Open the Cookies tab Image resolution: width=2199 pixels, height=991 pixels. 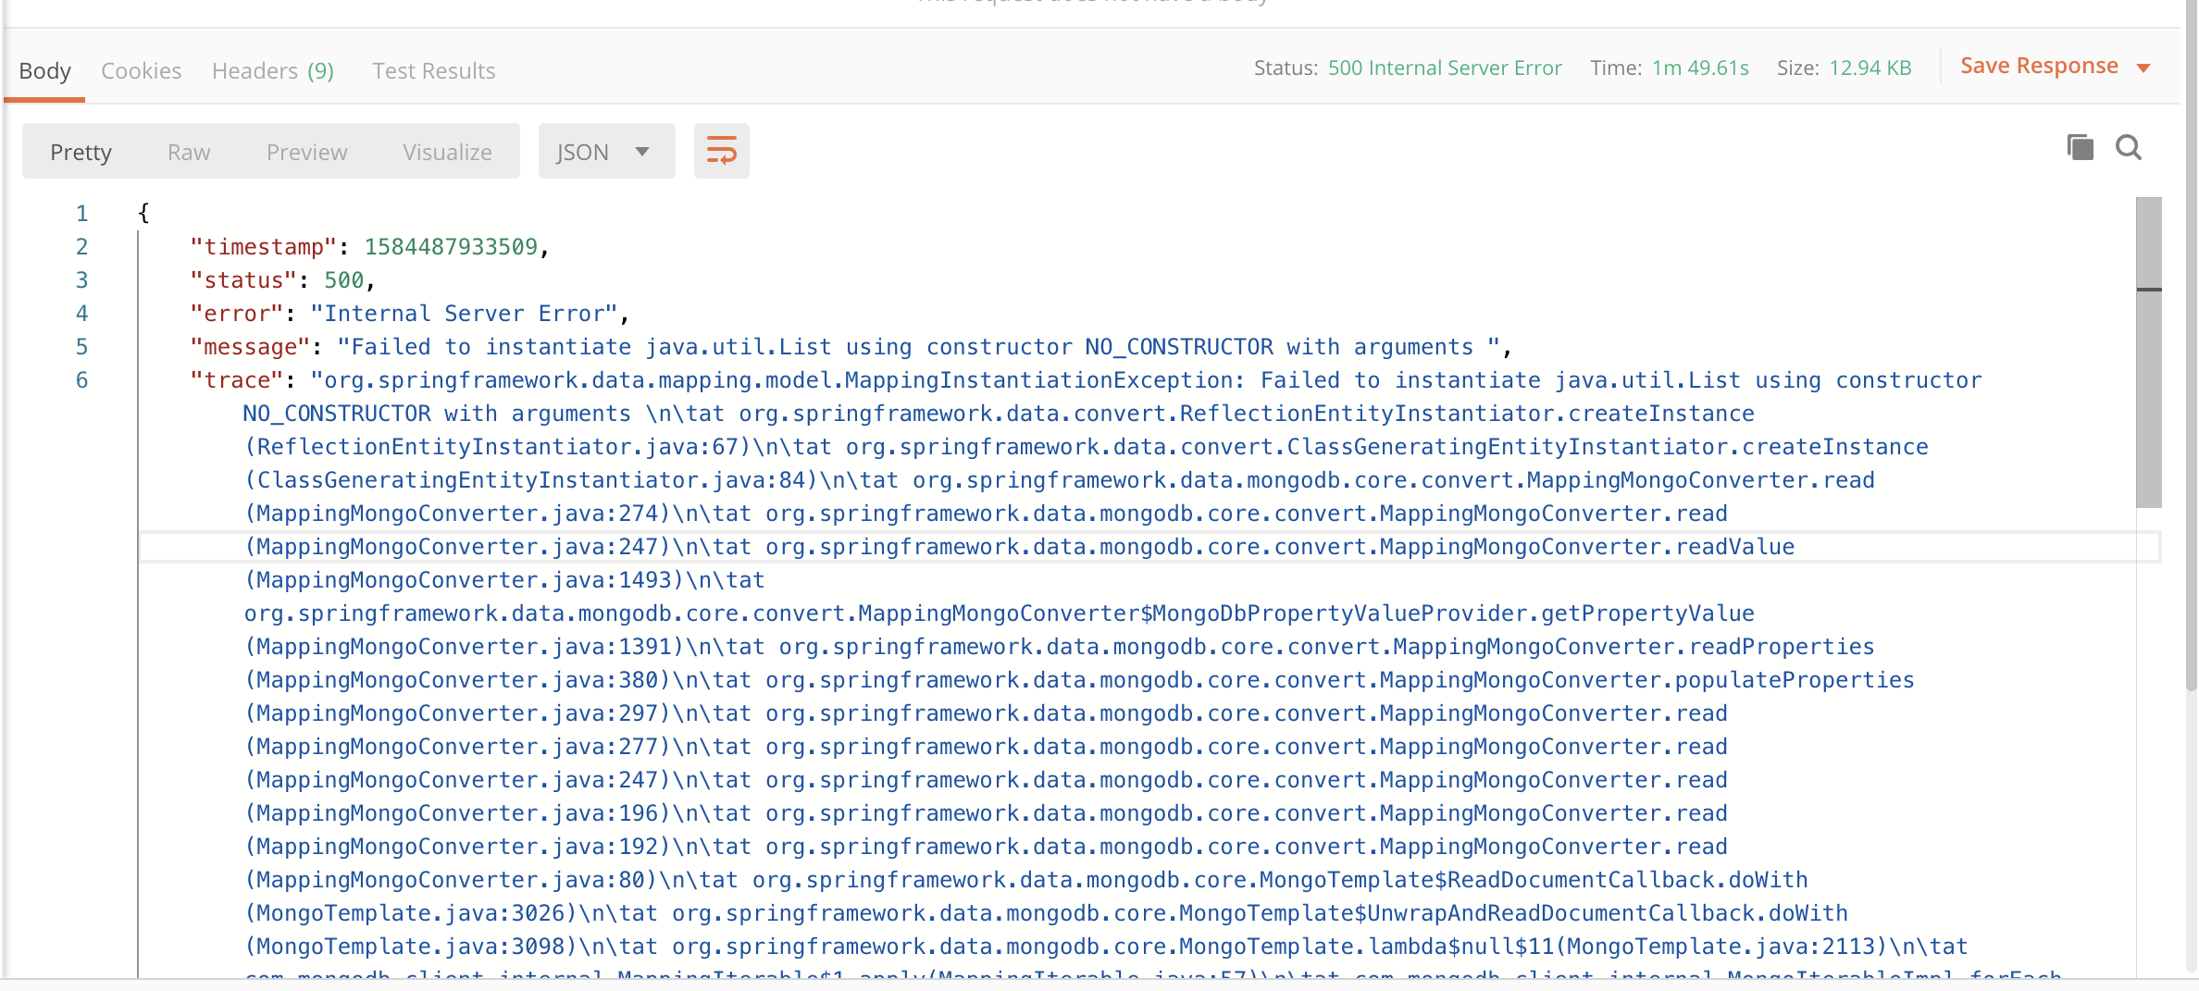[141, 70]
